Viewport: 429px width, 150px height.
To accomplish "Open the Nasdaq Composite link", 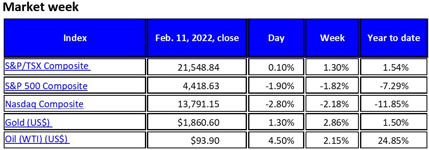I will [44, 104].
